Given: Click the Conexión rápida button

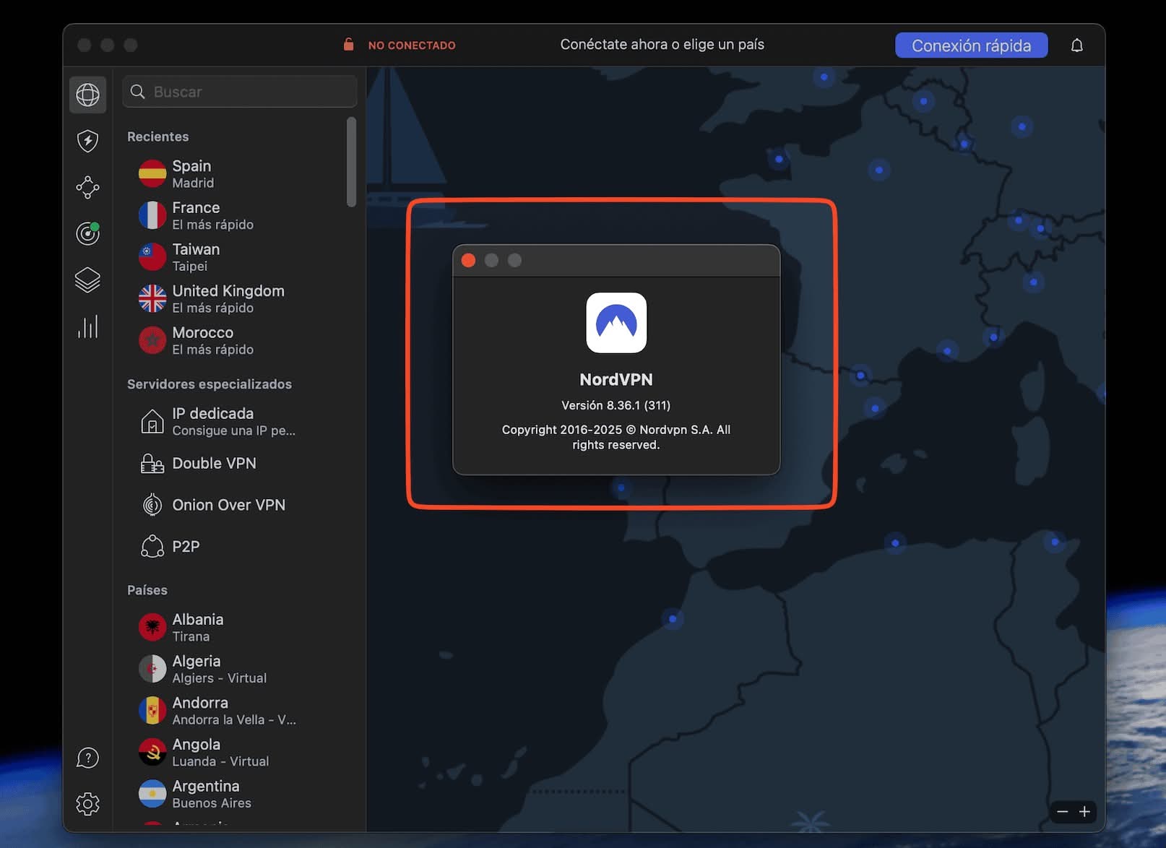Looking at the screenshot, I should pyautogui.click(x=971, y=46).
